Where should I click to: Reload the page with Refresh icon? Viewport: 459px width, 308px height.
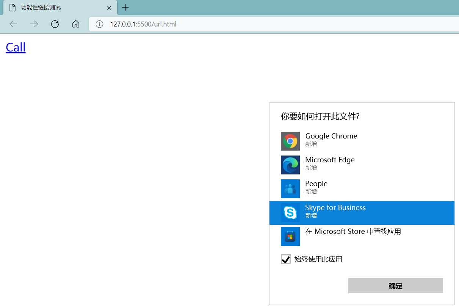tap(55, 24)
